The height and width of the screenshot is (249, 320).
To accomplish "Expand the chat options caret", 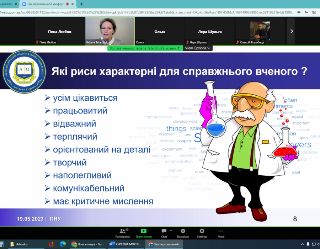I will tap(171, 231).
